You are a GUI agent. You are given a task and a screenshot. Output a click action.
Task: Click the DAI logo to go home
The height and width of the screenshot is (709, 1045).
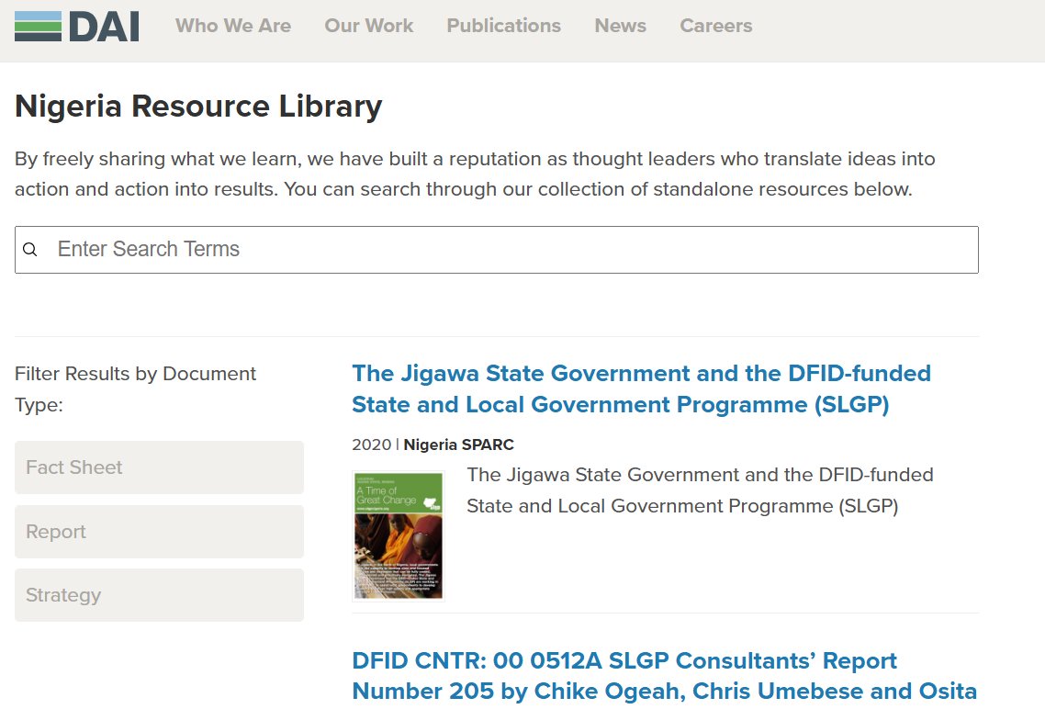[77, 26]
